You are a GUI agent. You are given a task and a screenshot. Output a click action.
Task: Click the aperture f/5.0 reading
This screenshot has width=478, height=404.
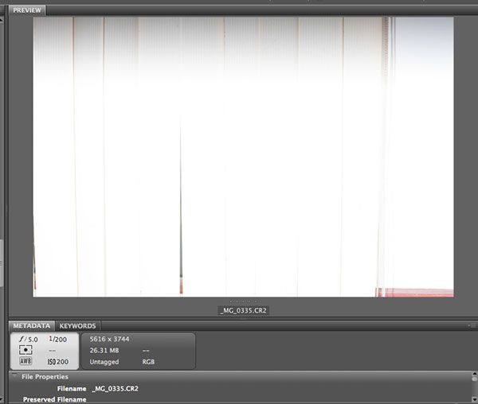click(x=25, y=340)
